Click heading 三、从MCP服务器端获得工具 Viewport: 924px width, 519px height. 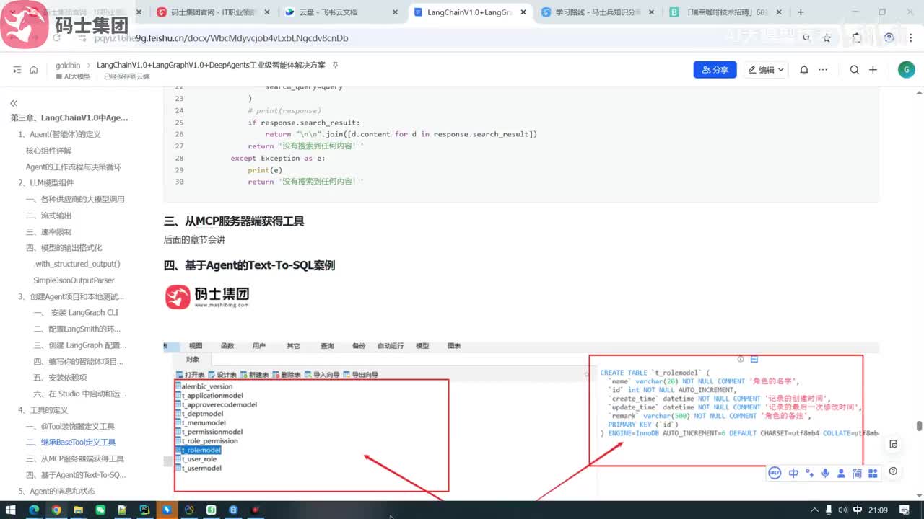tap(234, 221)
